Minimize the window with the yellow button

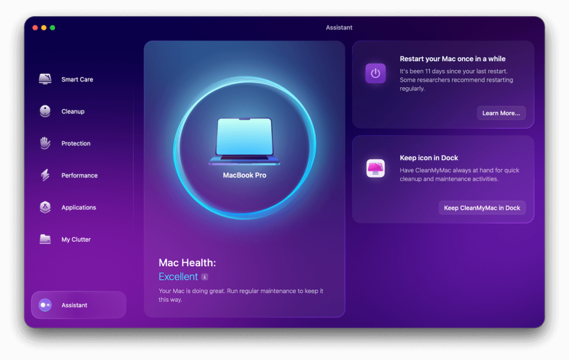pos(43,28)
